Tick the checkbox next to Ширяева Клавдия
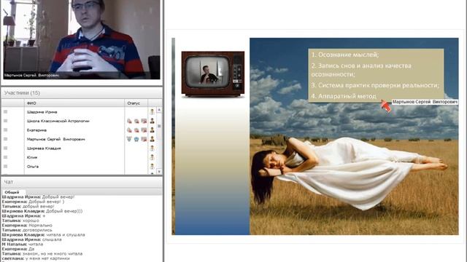The height and width of the screenshot is (262, 467). point(5,148)
